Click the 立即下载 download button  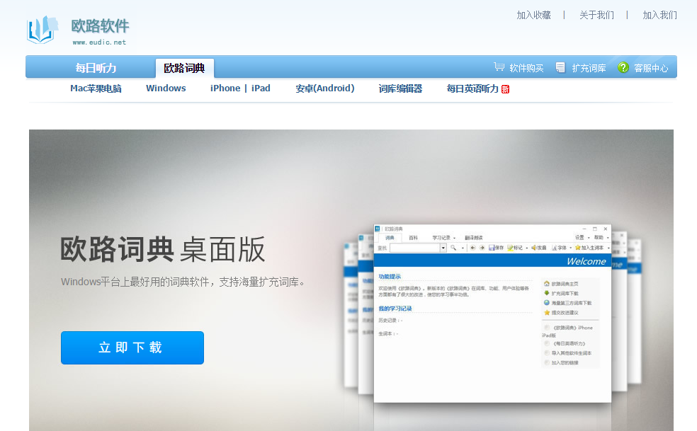pyautogui.click(x=132, y=347)
